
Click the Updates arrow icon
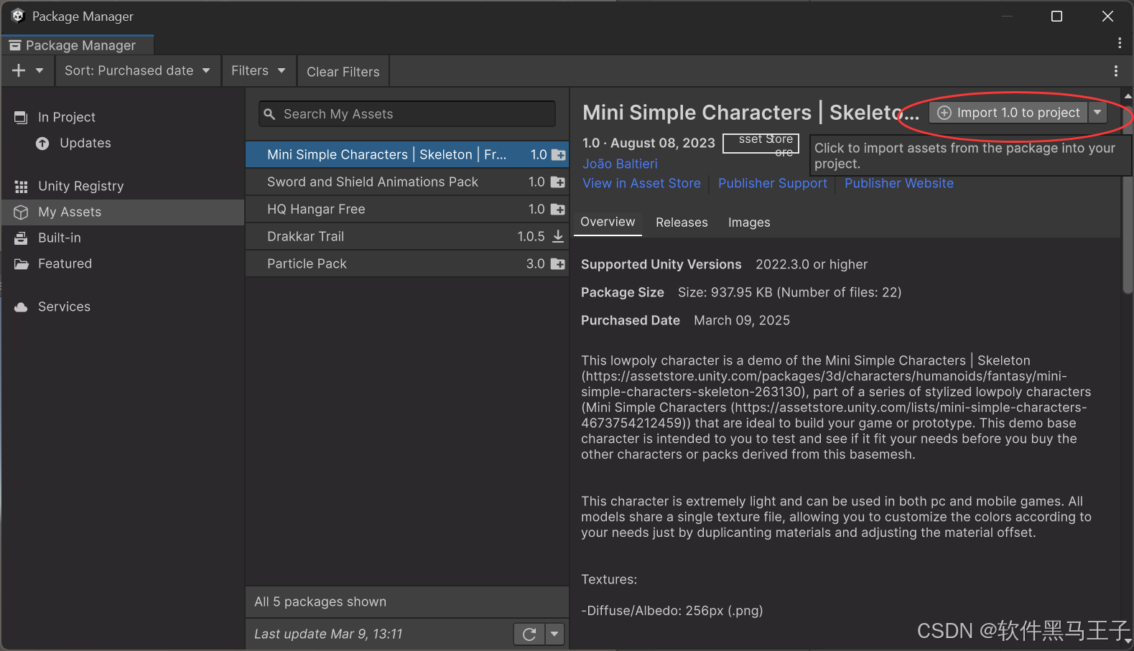[x=42, y=144]
